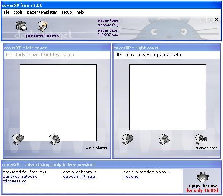Open the main file menu
This screenshot has height=196, width=223.
point(6,12)
